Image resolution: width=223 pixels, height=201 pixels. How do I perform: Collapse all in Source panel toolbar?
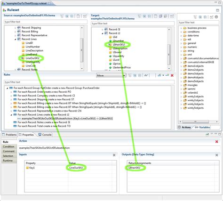click(72, 16)
